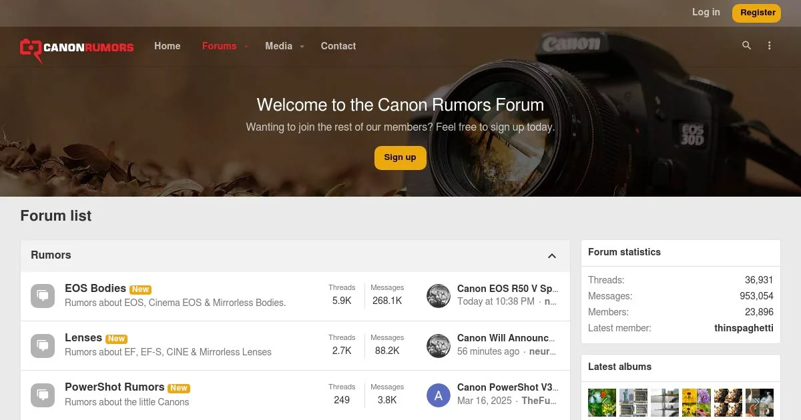Expand the Media dropdown arrow

click(302, 46)
